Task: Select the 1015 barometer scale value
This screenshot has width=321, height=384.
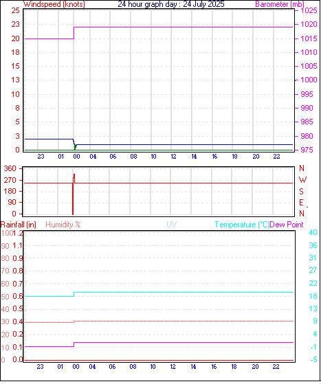Action: coord(309,38)
